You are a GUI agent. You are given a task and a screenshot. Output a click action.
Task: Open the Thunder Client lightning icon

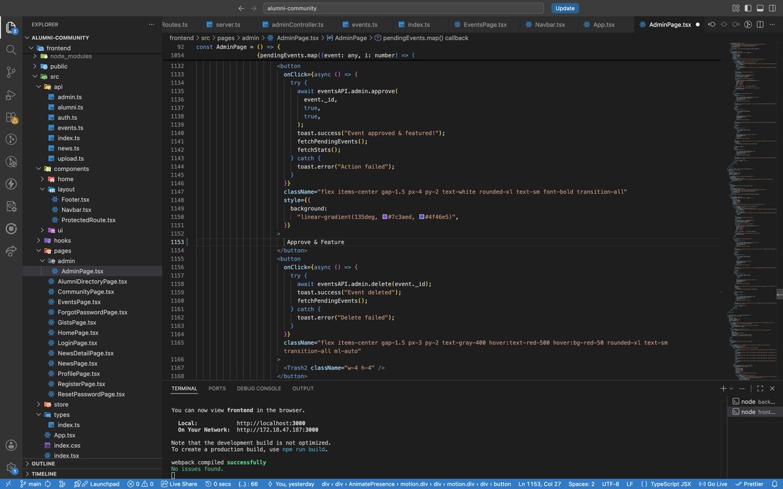pos(11,184)
